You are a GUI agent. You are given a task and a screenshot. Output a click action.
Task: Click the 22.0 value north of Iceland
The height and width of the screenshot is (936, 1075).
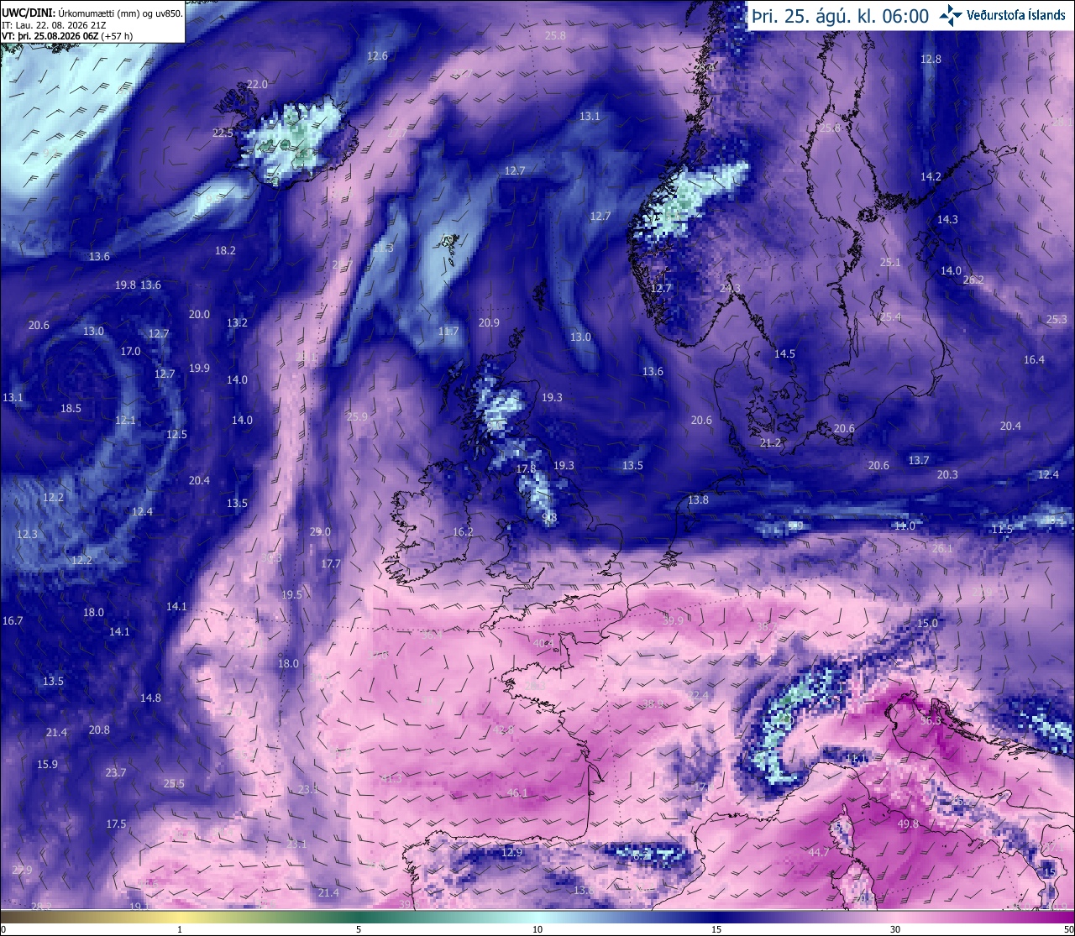coord(257,84)
